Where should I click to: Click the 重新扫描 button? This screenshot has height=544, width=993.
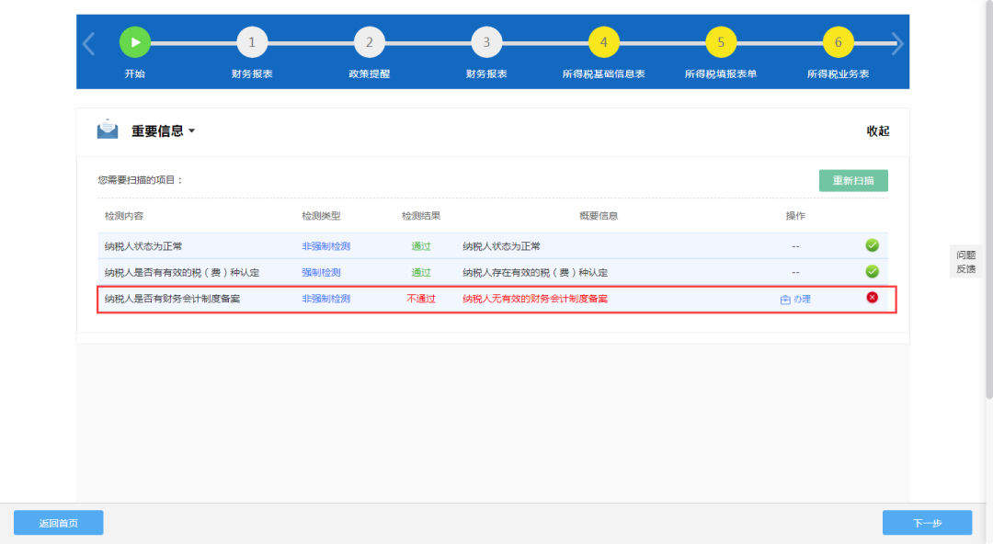click(x=853, y=180)
